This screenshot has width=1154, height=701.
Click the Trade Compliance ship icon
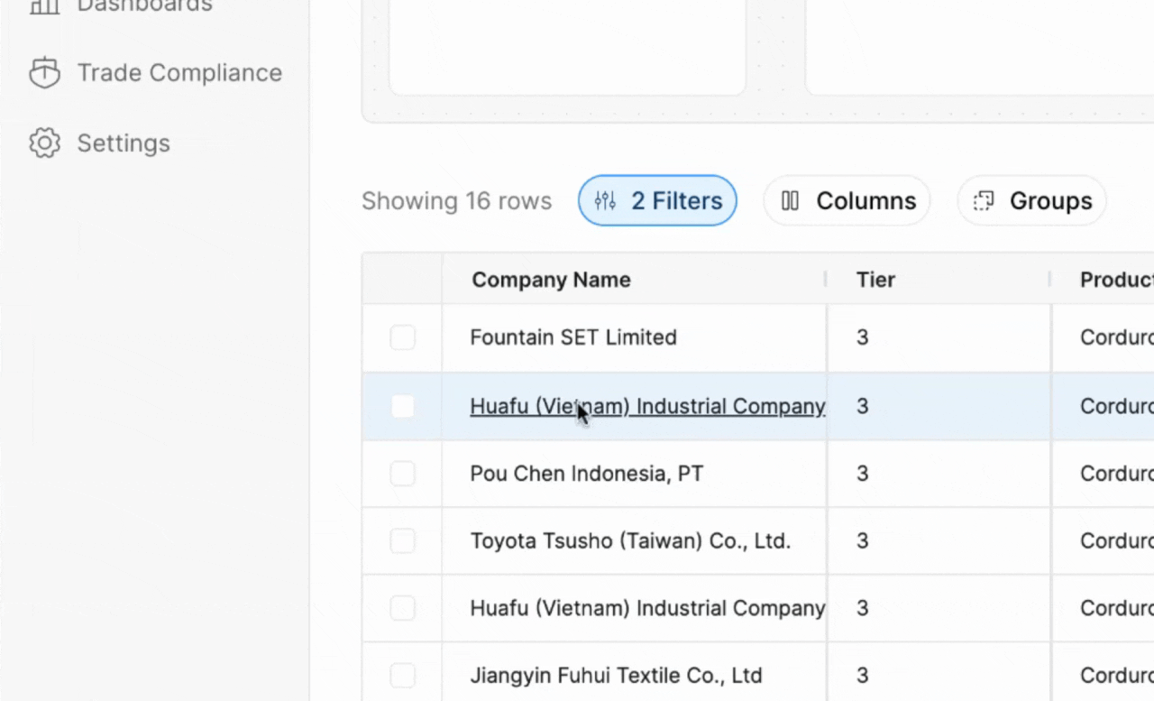click(44, 73)
